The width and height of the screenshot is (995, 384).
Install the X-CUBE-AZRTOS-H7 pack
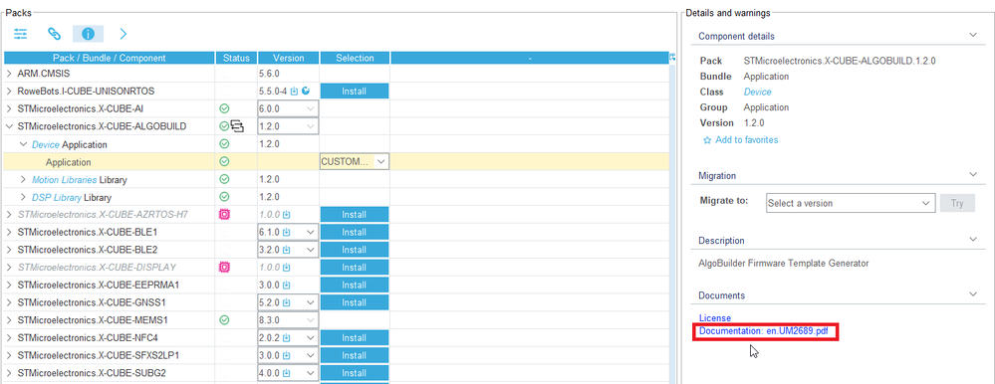[x=355, y=214]
